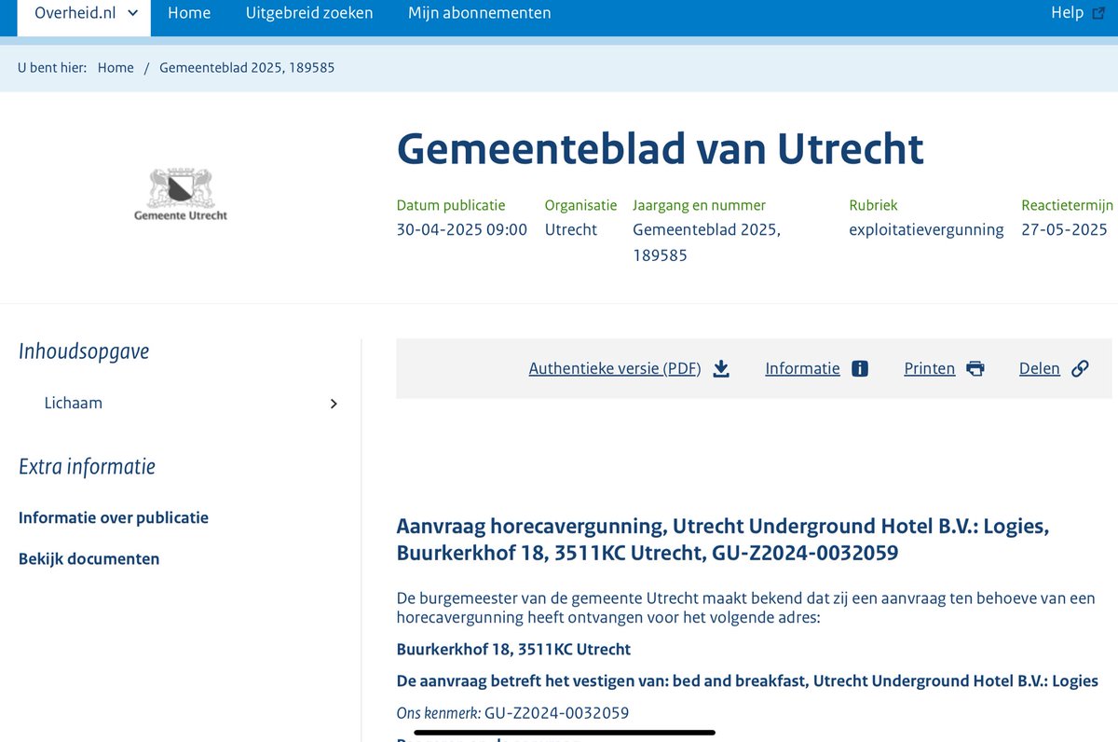Expand the Lichaam section chevron
The height and width of the screenshot is (742, 1118).
[x=334, y=404]
